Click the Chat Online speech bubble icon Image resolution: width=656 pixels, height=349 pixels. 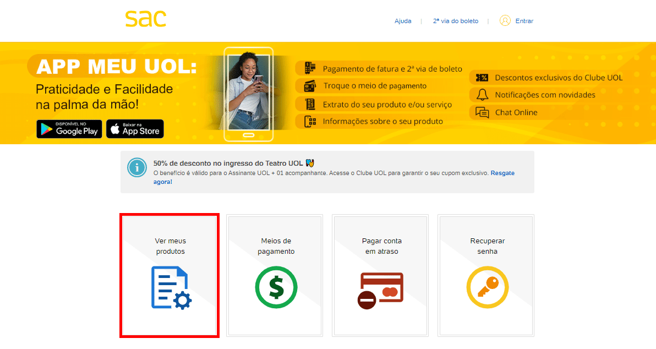tap(483, 112)
